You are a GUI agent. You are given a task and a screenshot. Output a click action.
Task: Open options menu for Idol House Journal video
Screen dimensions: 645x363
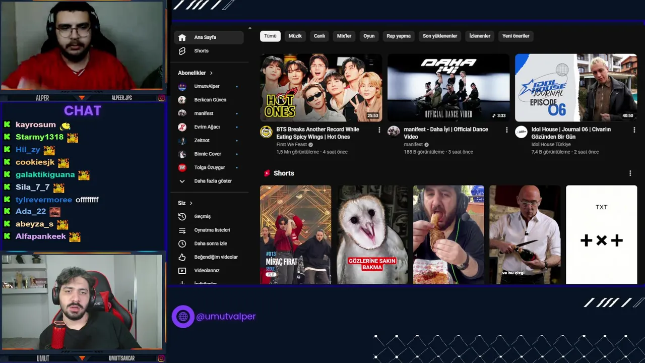point(634,130)
